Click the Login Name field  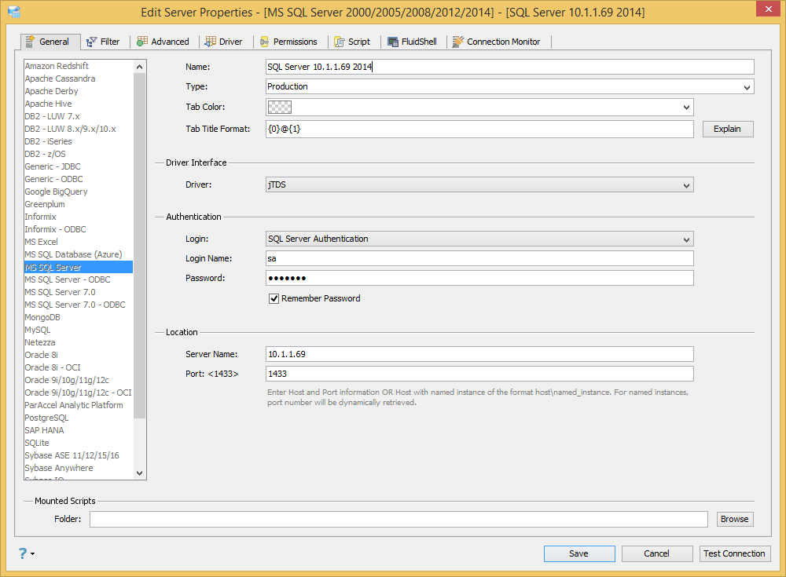[479, 258]
